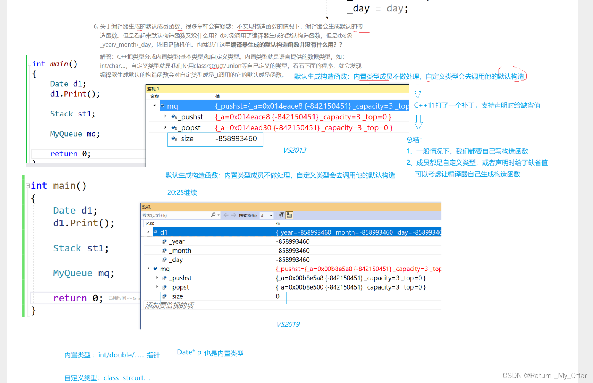This screenshot has width=593, height=383.
Task: Click the '内置类型： int/double/...... 指针' note
Action: click(x=112, y=355)
